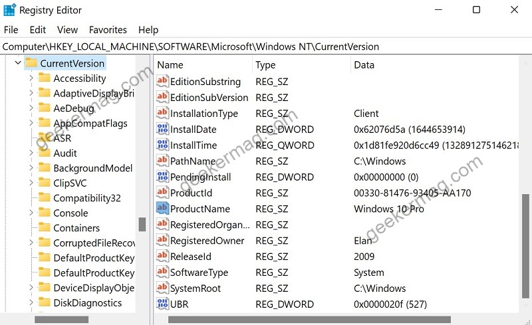The height and width of the screenshot is (325, 532).
Task: Click the ProductName string value icon
Action: point(162,208)
